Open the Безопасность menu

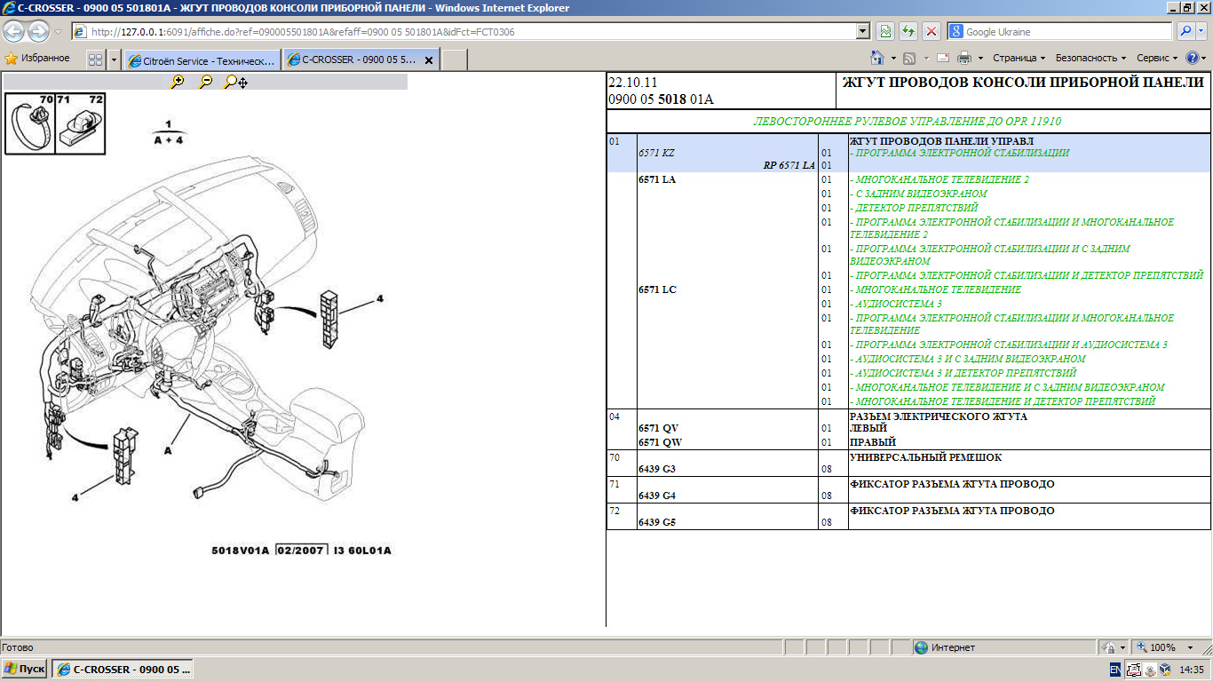point(1091,58)
